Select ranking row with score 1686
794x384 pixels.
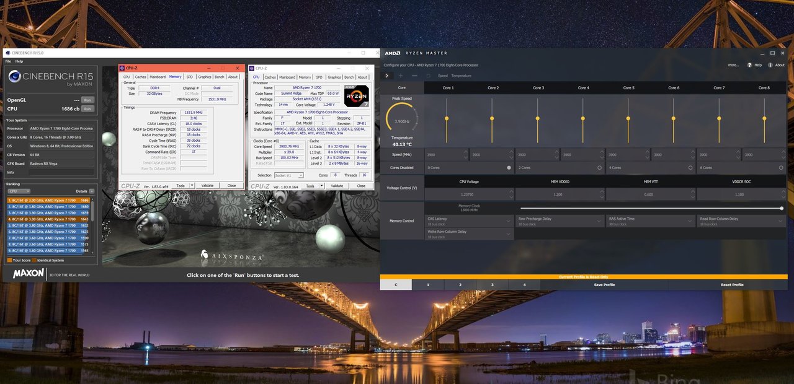48,200
